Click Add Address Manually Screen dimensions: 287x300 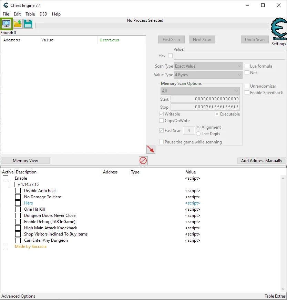point(262,161)
